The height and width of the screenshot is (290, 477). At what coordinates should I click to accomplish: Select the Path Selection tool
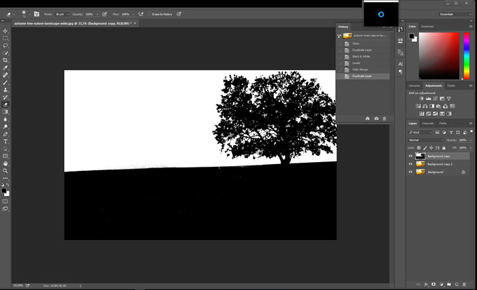coord(5,149)
